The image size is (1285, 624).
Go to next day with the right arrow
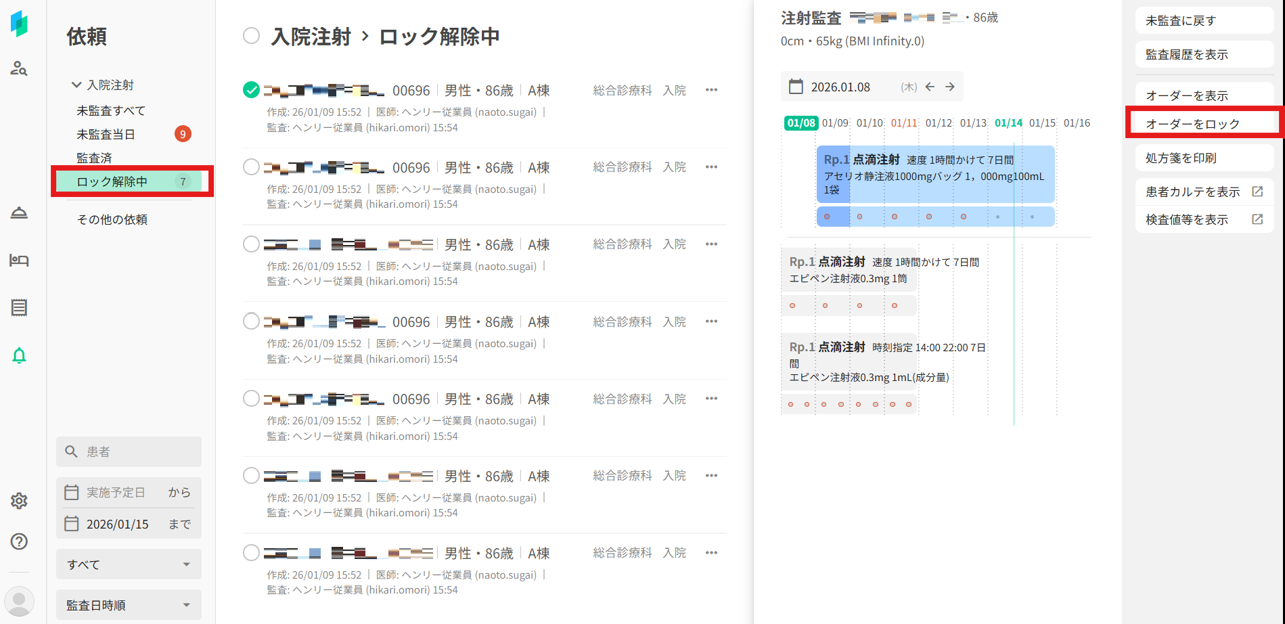[x=950, y=87]
